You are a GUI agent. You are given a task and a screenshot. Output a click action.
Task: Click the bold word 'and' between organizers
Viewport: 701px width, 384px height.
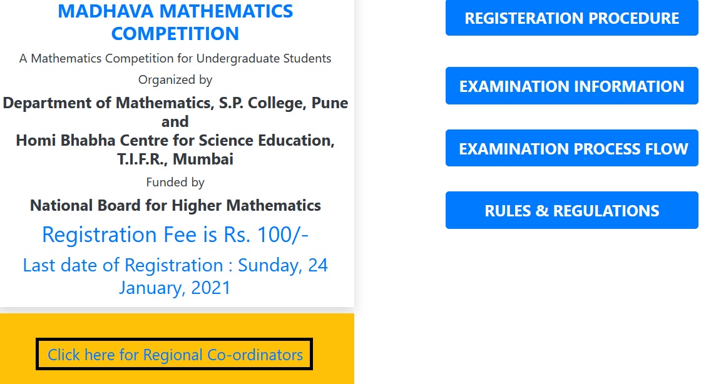pyautogui.click(x=175, y=121)
